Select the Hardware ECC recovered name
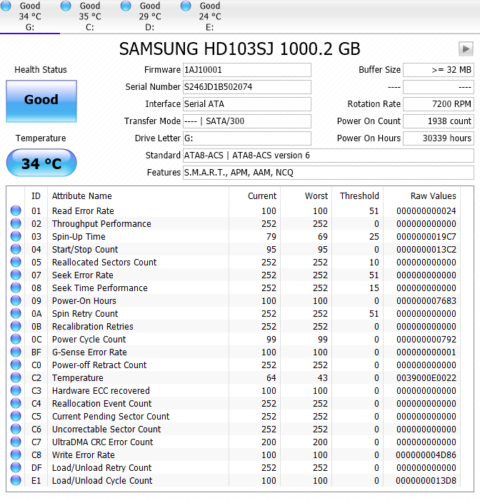The image size is (480, 498). pyautogui.click(x=101, y=391)
